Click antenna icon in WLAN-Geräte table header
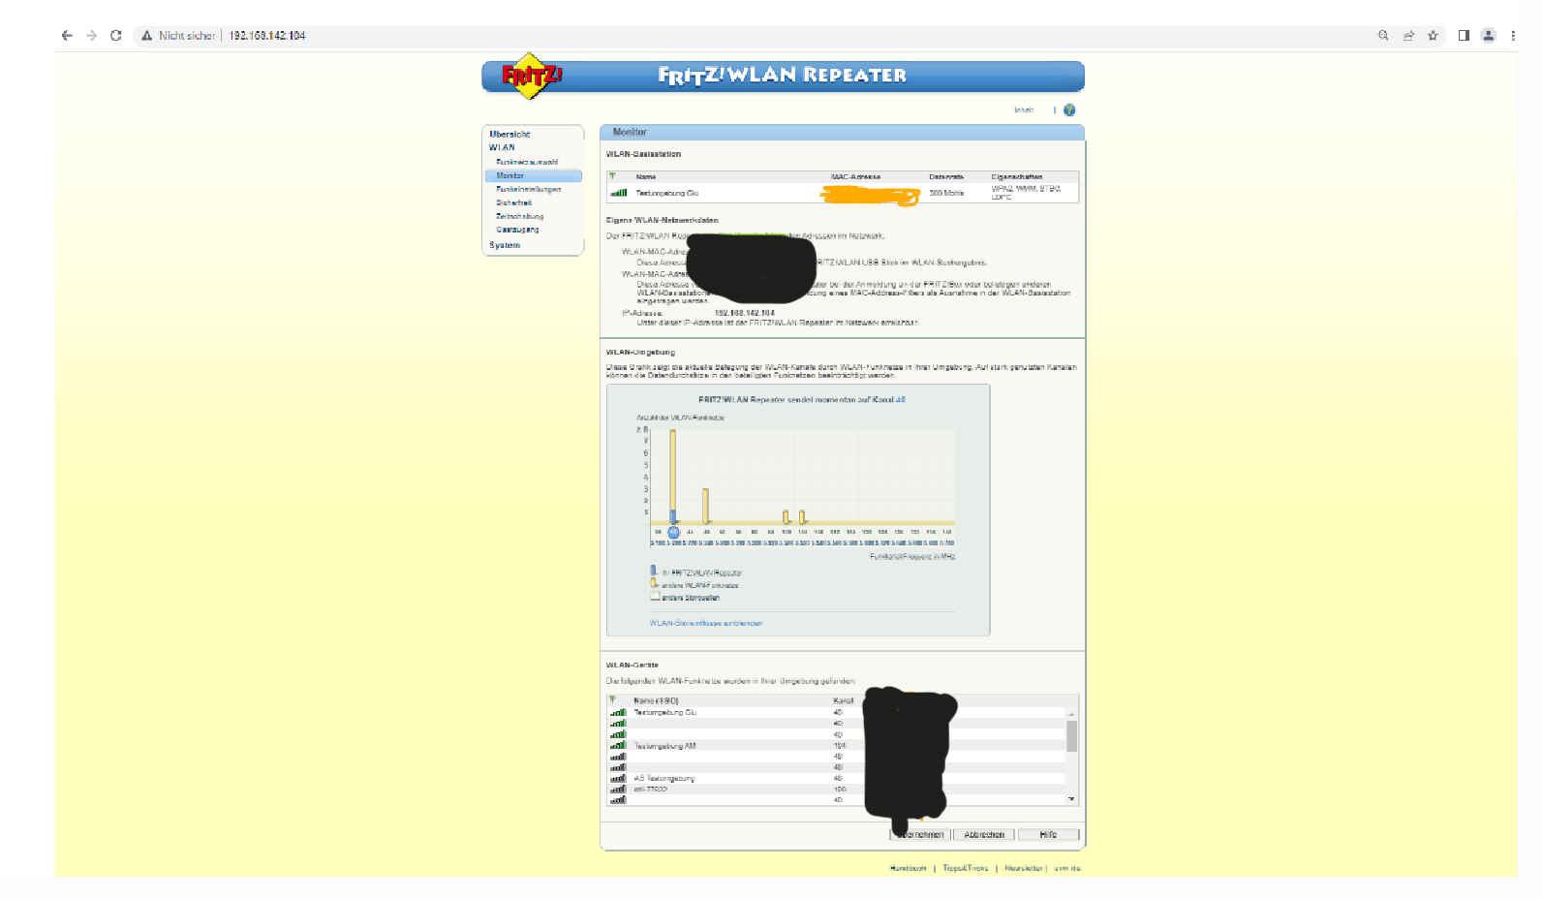This screenshot has width=1543, height=899. coord(612,699)
